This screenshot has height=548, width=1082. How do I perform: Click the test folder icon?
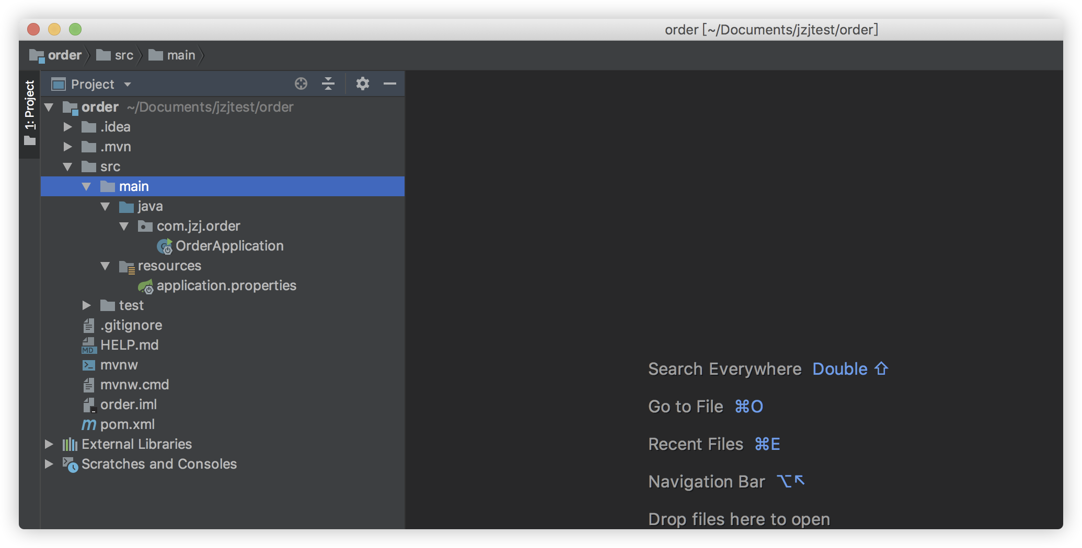pos(108,305)
